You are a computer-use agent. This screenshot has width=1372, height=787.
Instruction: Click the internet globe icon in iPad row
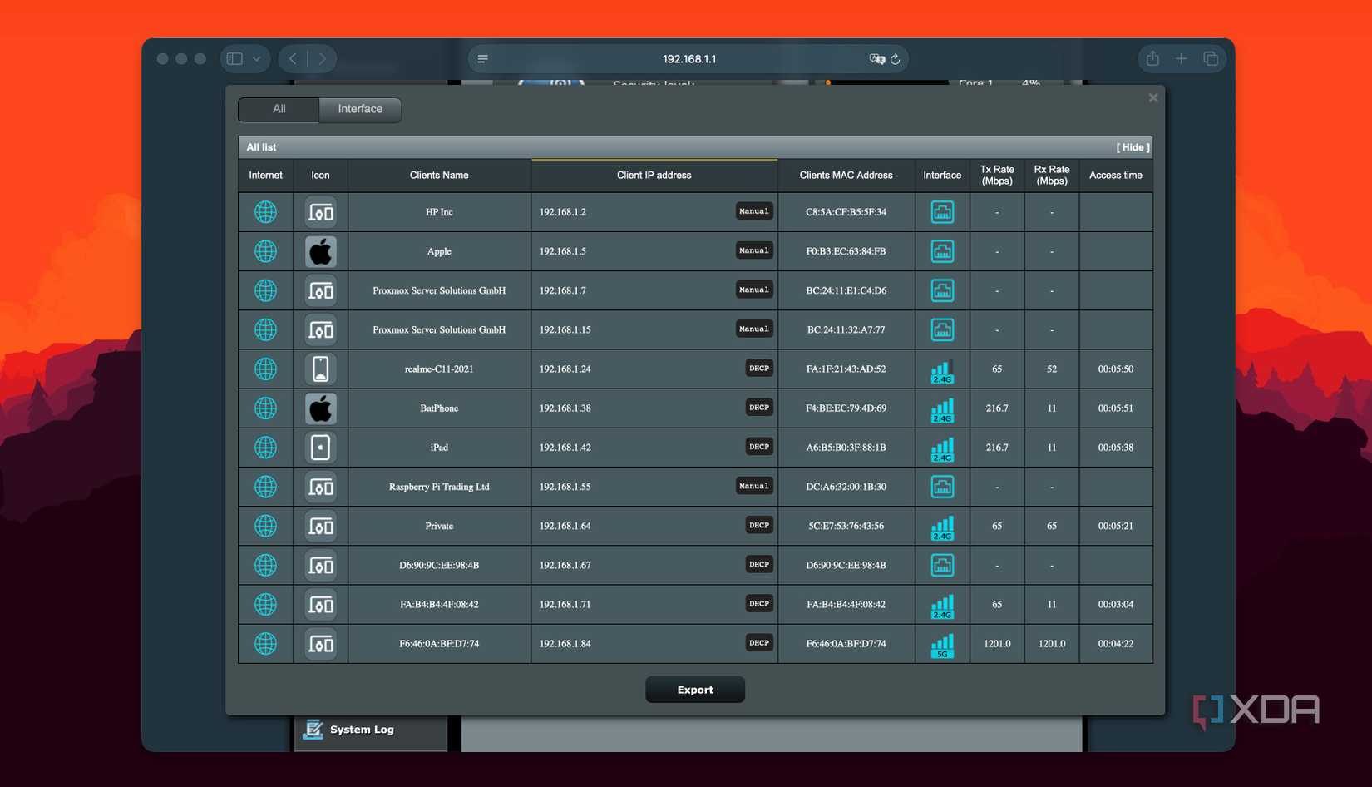coord(265,448)
